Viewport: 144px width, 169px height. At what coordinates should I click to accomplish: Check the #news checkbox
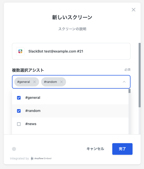tap(19, 124)
